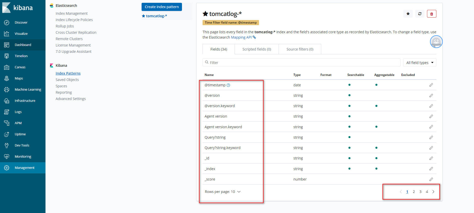
Task: Open 7.0 Upgrade Assistant
Action: (x=73, y=52)
